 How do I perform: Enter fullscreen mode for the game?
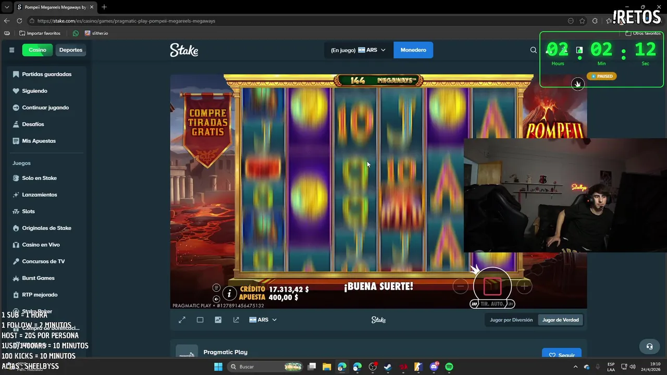[x=182, y=320]
